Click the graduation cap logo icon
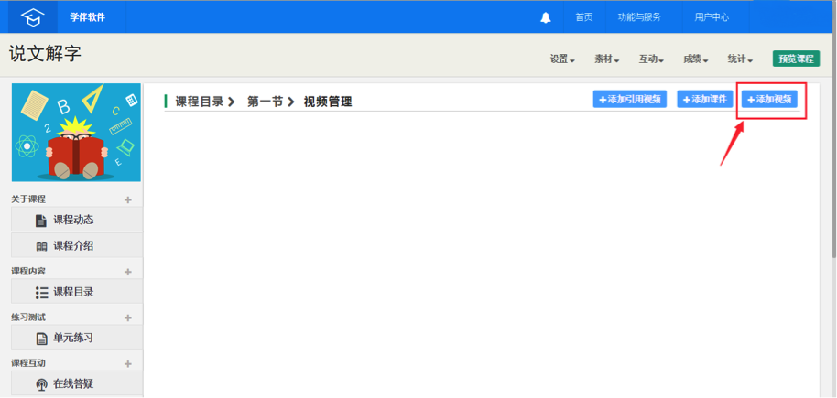837x398 pixels. (32, 17)
